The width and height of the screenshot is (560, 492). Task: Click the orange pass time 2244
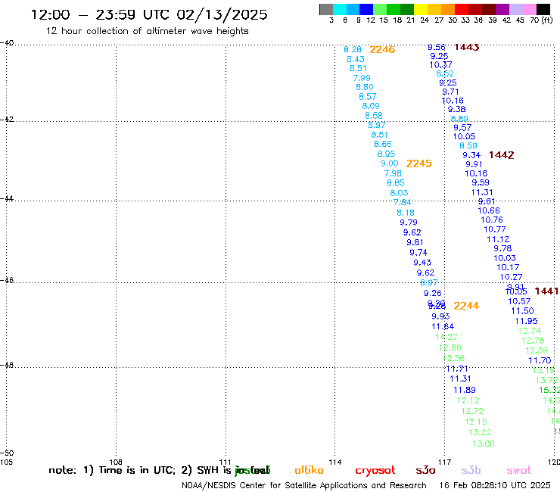(x=466, y=306)
